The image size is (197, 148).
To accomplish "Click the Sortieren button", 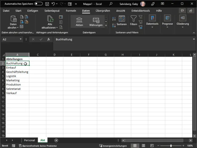I will tap(122, 21).
